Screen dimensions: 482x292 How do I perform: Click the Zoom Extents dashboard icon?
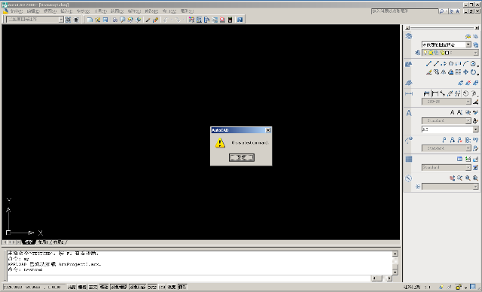[475, 178]
